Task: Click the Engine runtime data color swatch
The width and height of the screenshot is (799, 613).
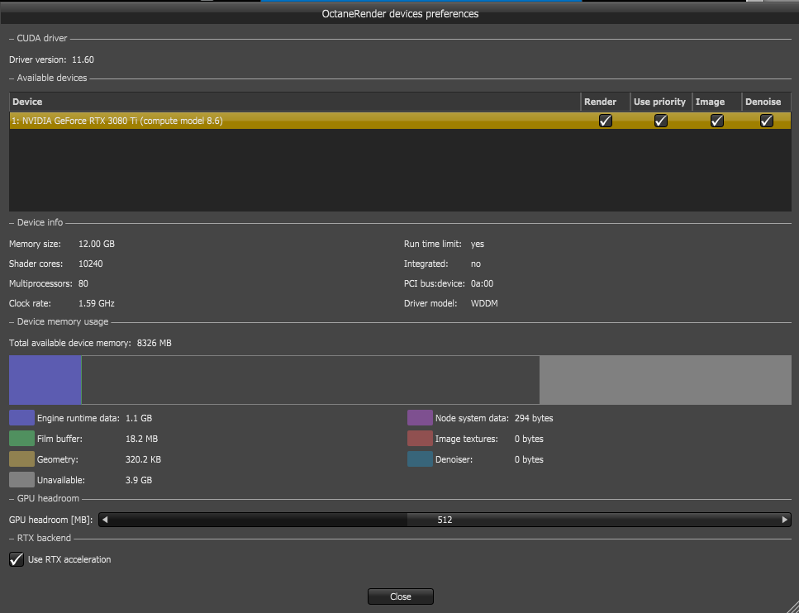Action: point(22,418)
